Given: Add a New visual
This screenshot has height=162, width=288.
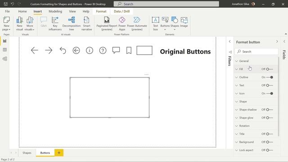Looking at the screenshot, I should (x=19, y=24).
